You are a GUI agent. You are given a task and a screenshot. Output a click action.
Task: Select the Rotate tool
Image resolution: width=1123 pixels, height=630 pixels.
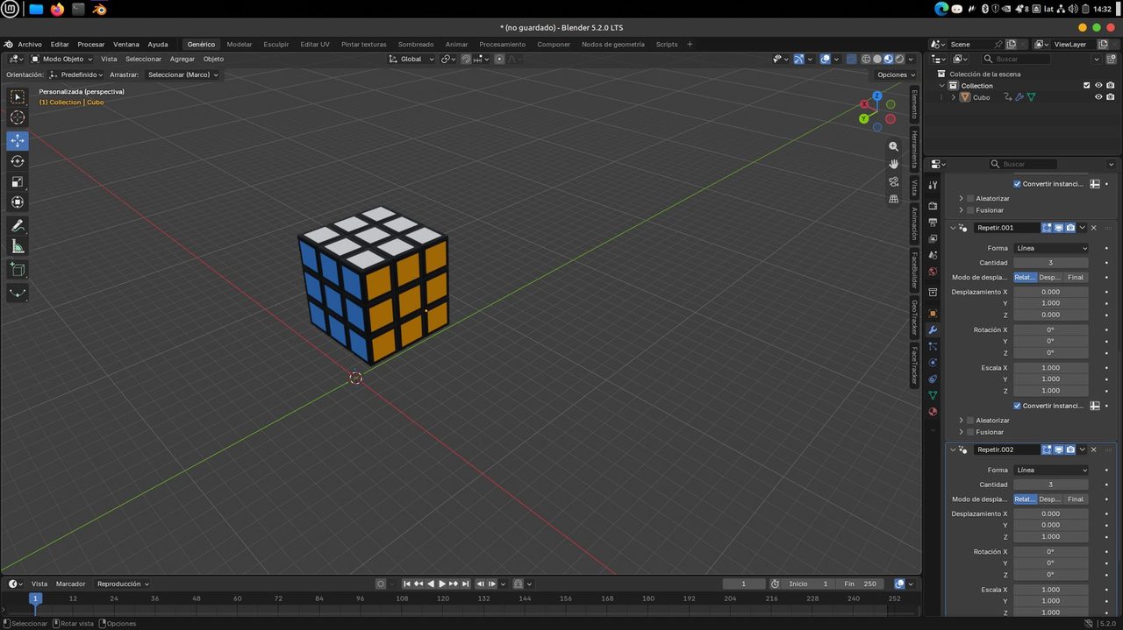coord(18,161)
